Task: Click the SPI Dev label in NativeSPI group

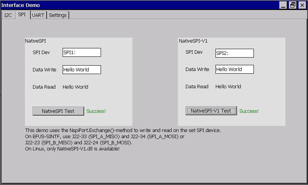Action: pyautogui.click(x=41, y=53)
